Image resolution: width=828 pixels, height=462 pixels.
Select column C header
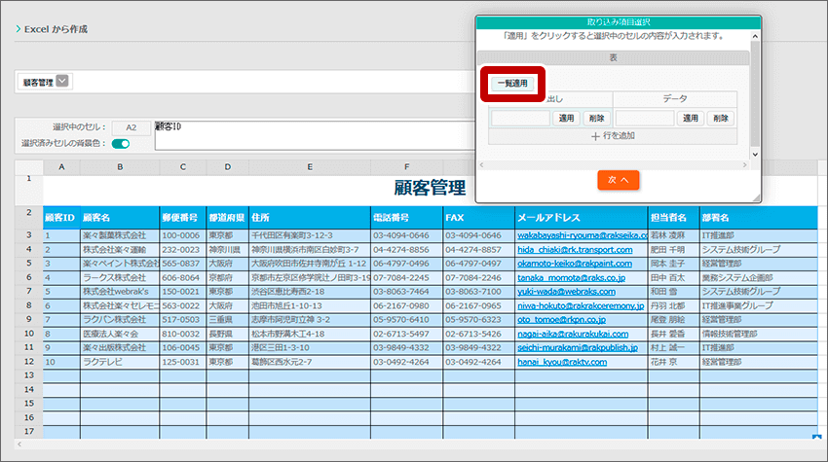point(183,167)
